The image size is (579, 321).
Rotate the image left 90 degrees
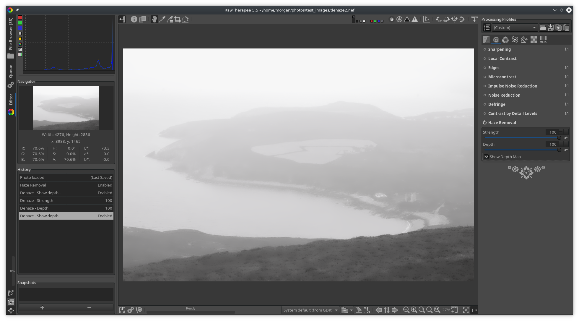pyautogui.click(x=439, y=20)
